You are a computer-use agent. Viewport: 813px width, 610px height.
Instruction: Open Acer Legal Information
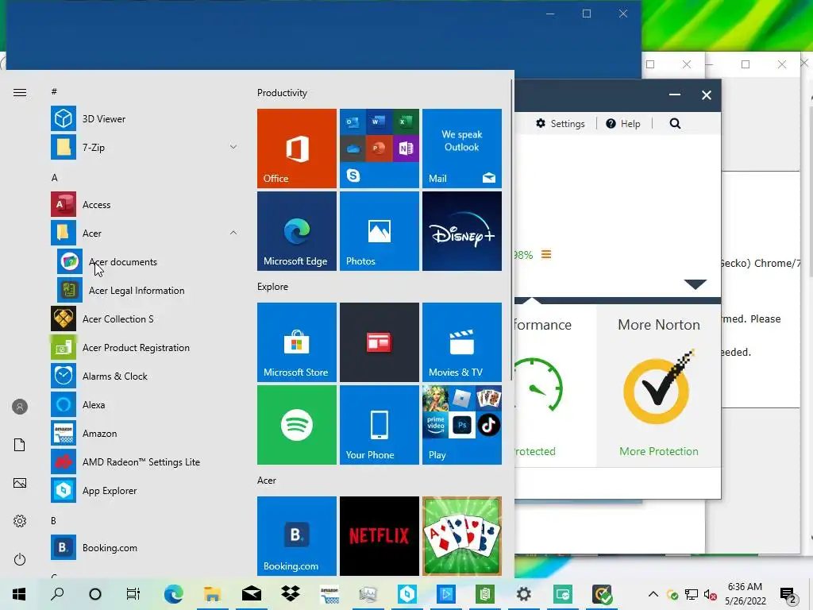point(147,291)
